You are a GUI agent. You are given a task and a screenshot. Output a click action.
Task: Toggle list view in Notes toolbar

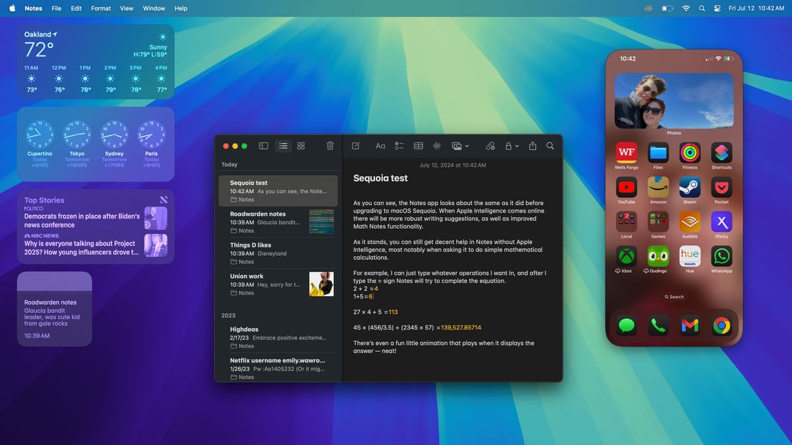[x=283, y=146]
